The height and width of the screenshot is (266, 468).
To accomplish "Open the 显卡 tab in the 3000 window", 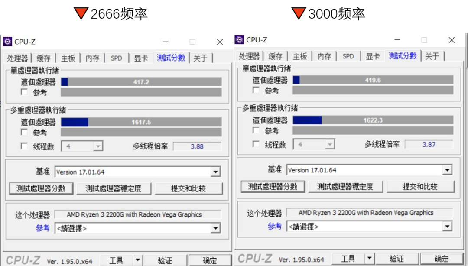I will [x=373, y=56].
